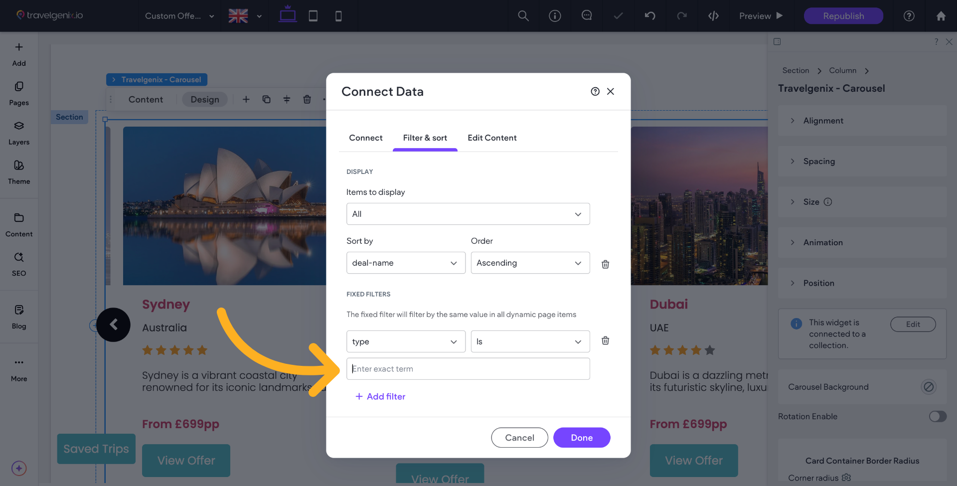Click the Dubai skyline image

click(699, 206)
